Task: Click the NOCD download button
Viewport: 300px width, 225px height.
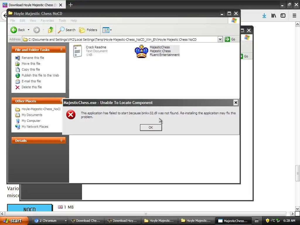Action: pos(30,208)
